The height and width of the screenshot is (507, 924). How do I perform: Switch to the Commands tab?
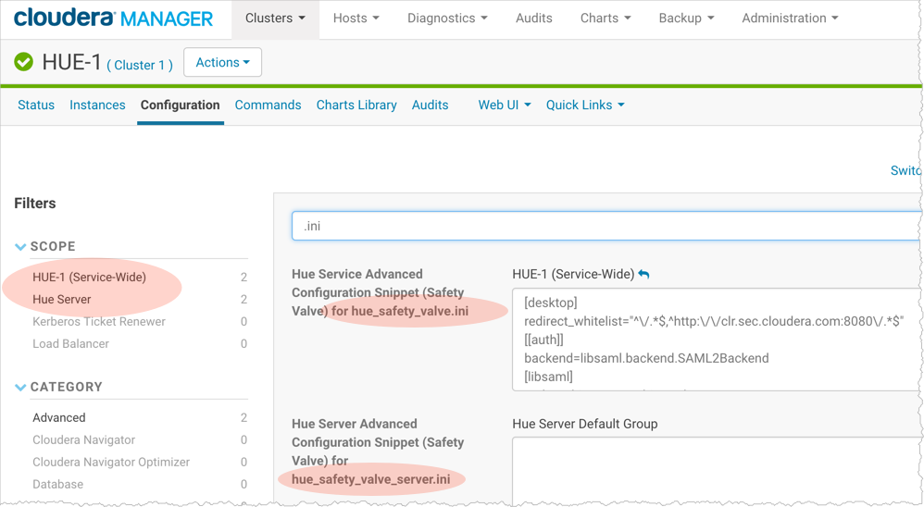[x=268, y=105]
